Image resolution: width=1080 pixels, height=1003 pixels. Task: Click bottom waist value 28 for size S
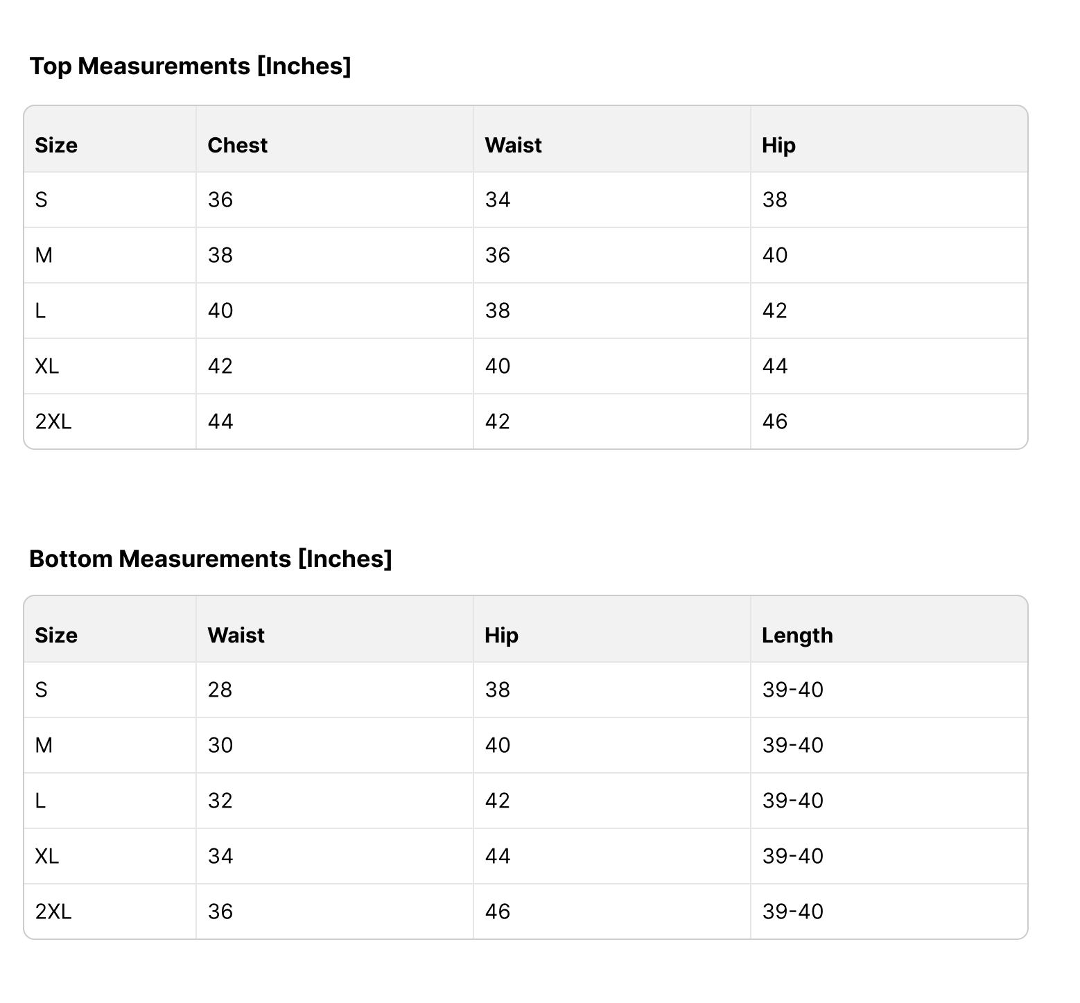pyautogui.click(x=220, y=690)
